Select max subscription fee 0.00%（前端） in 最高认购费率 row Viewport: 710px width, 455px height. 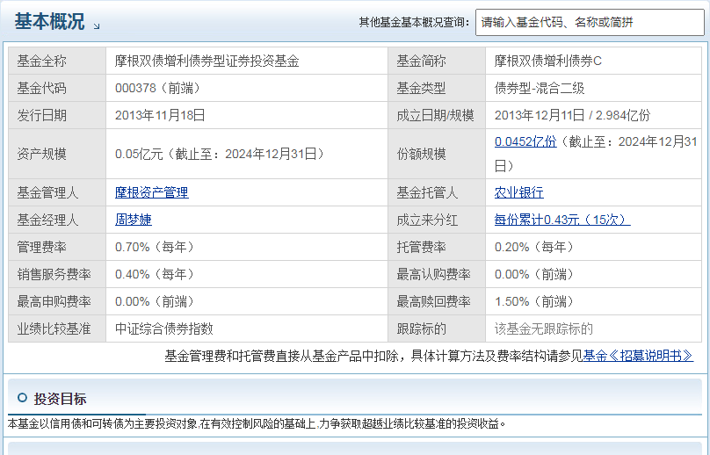534,274
